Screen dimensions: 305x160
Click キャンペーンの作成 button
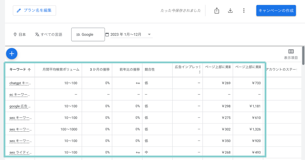point(276,10)
